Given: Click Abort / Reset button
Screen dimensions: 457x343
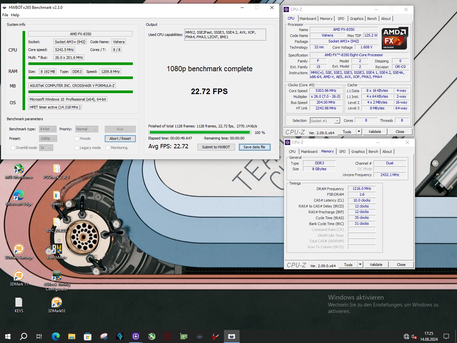Looking at the screenshot, I should coord(120,139).
